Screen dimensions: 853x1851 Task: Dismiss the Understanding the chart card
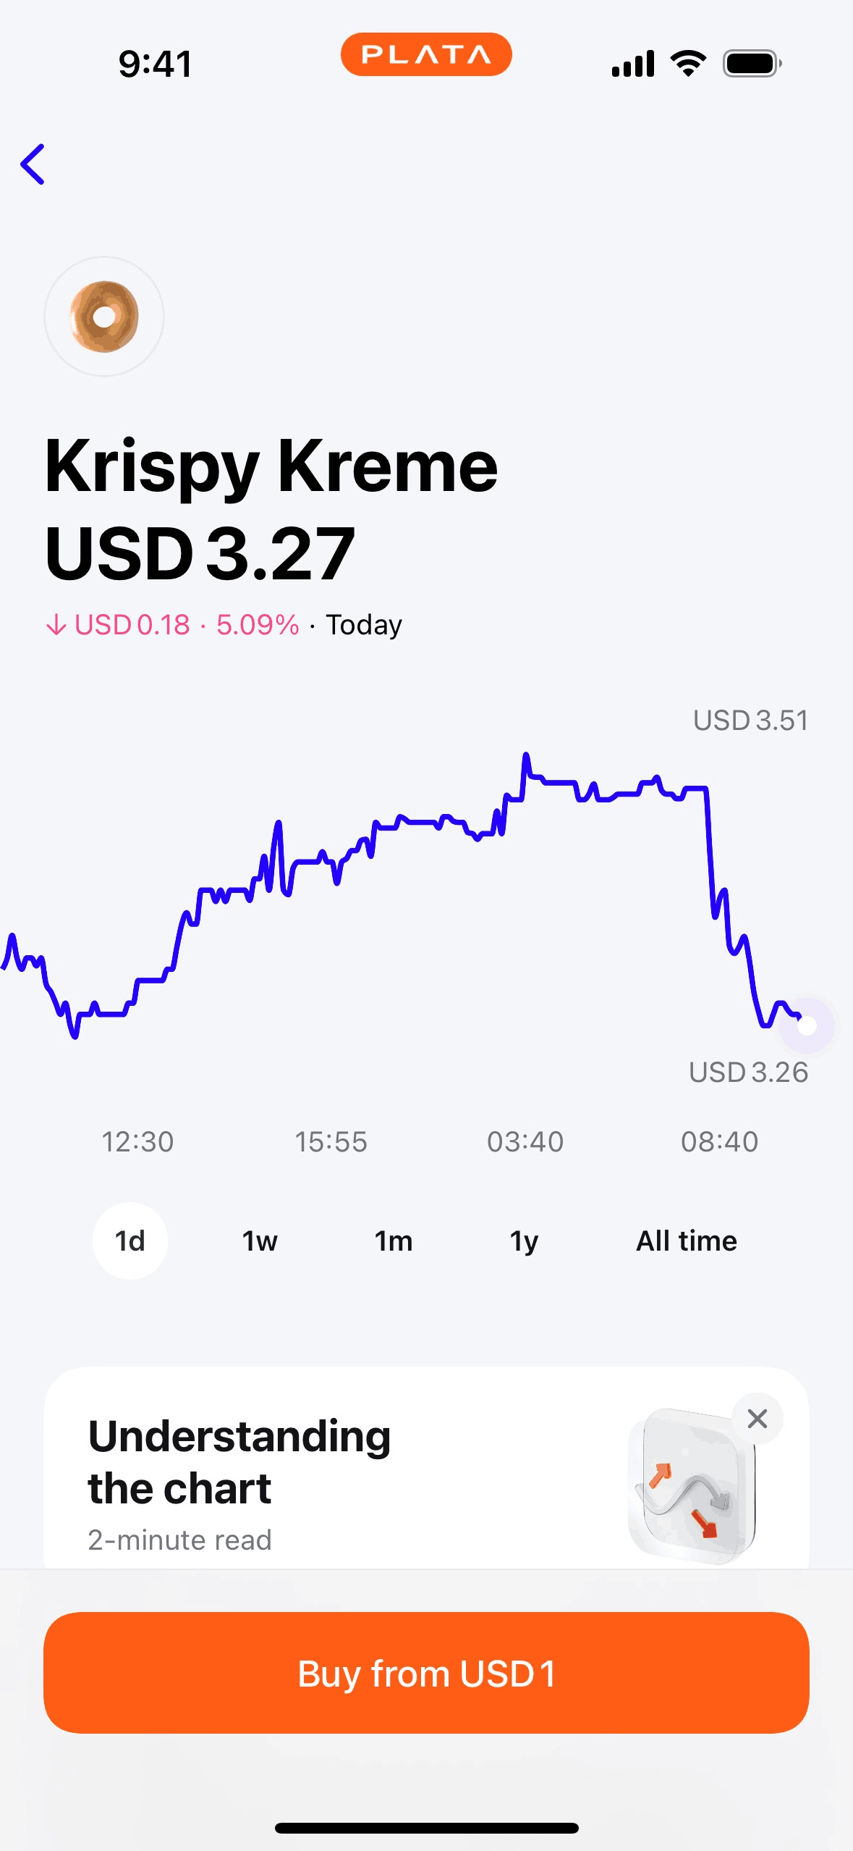tap(757, 1418)
